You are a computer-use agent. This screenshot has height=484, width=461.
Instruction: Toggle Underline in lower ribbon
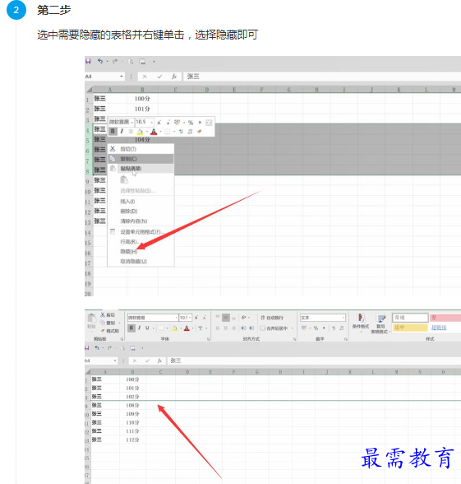tap(147, 328)
